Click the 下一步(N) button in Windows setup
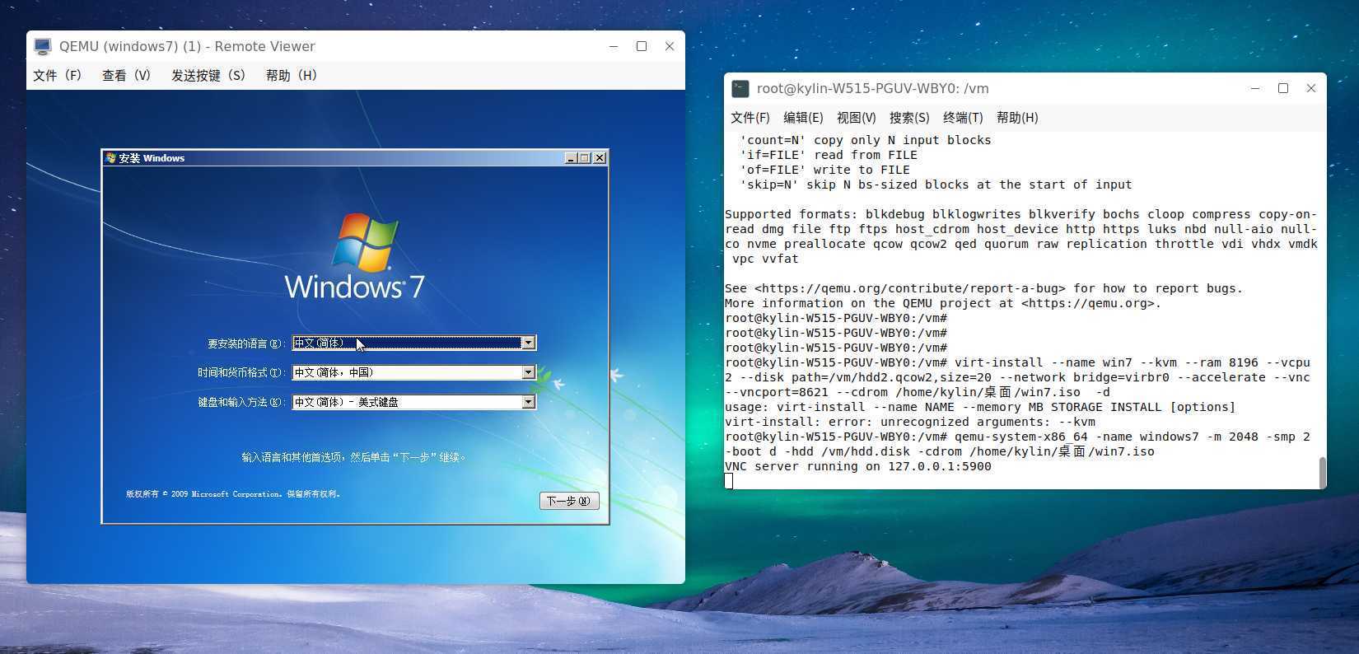Viewport: 1359px width, 654px height. click(569, 501)
